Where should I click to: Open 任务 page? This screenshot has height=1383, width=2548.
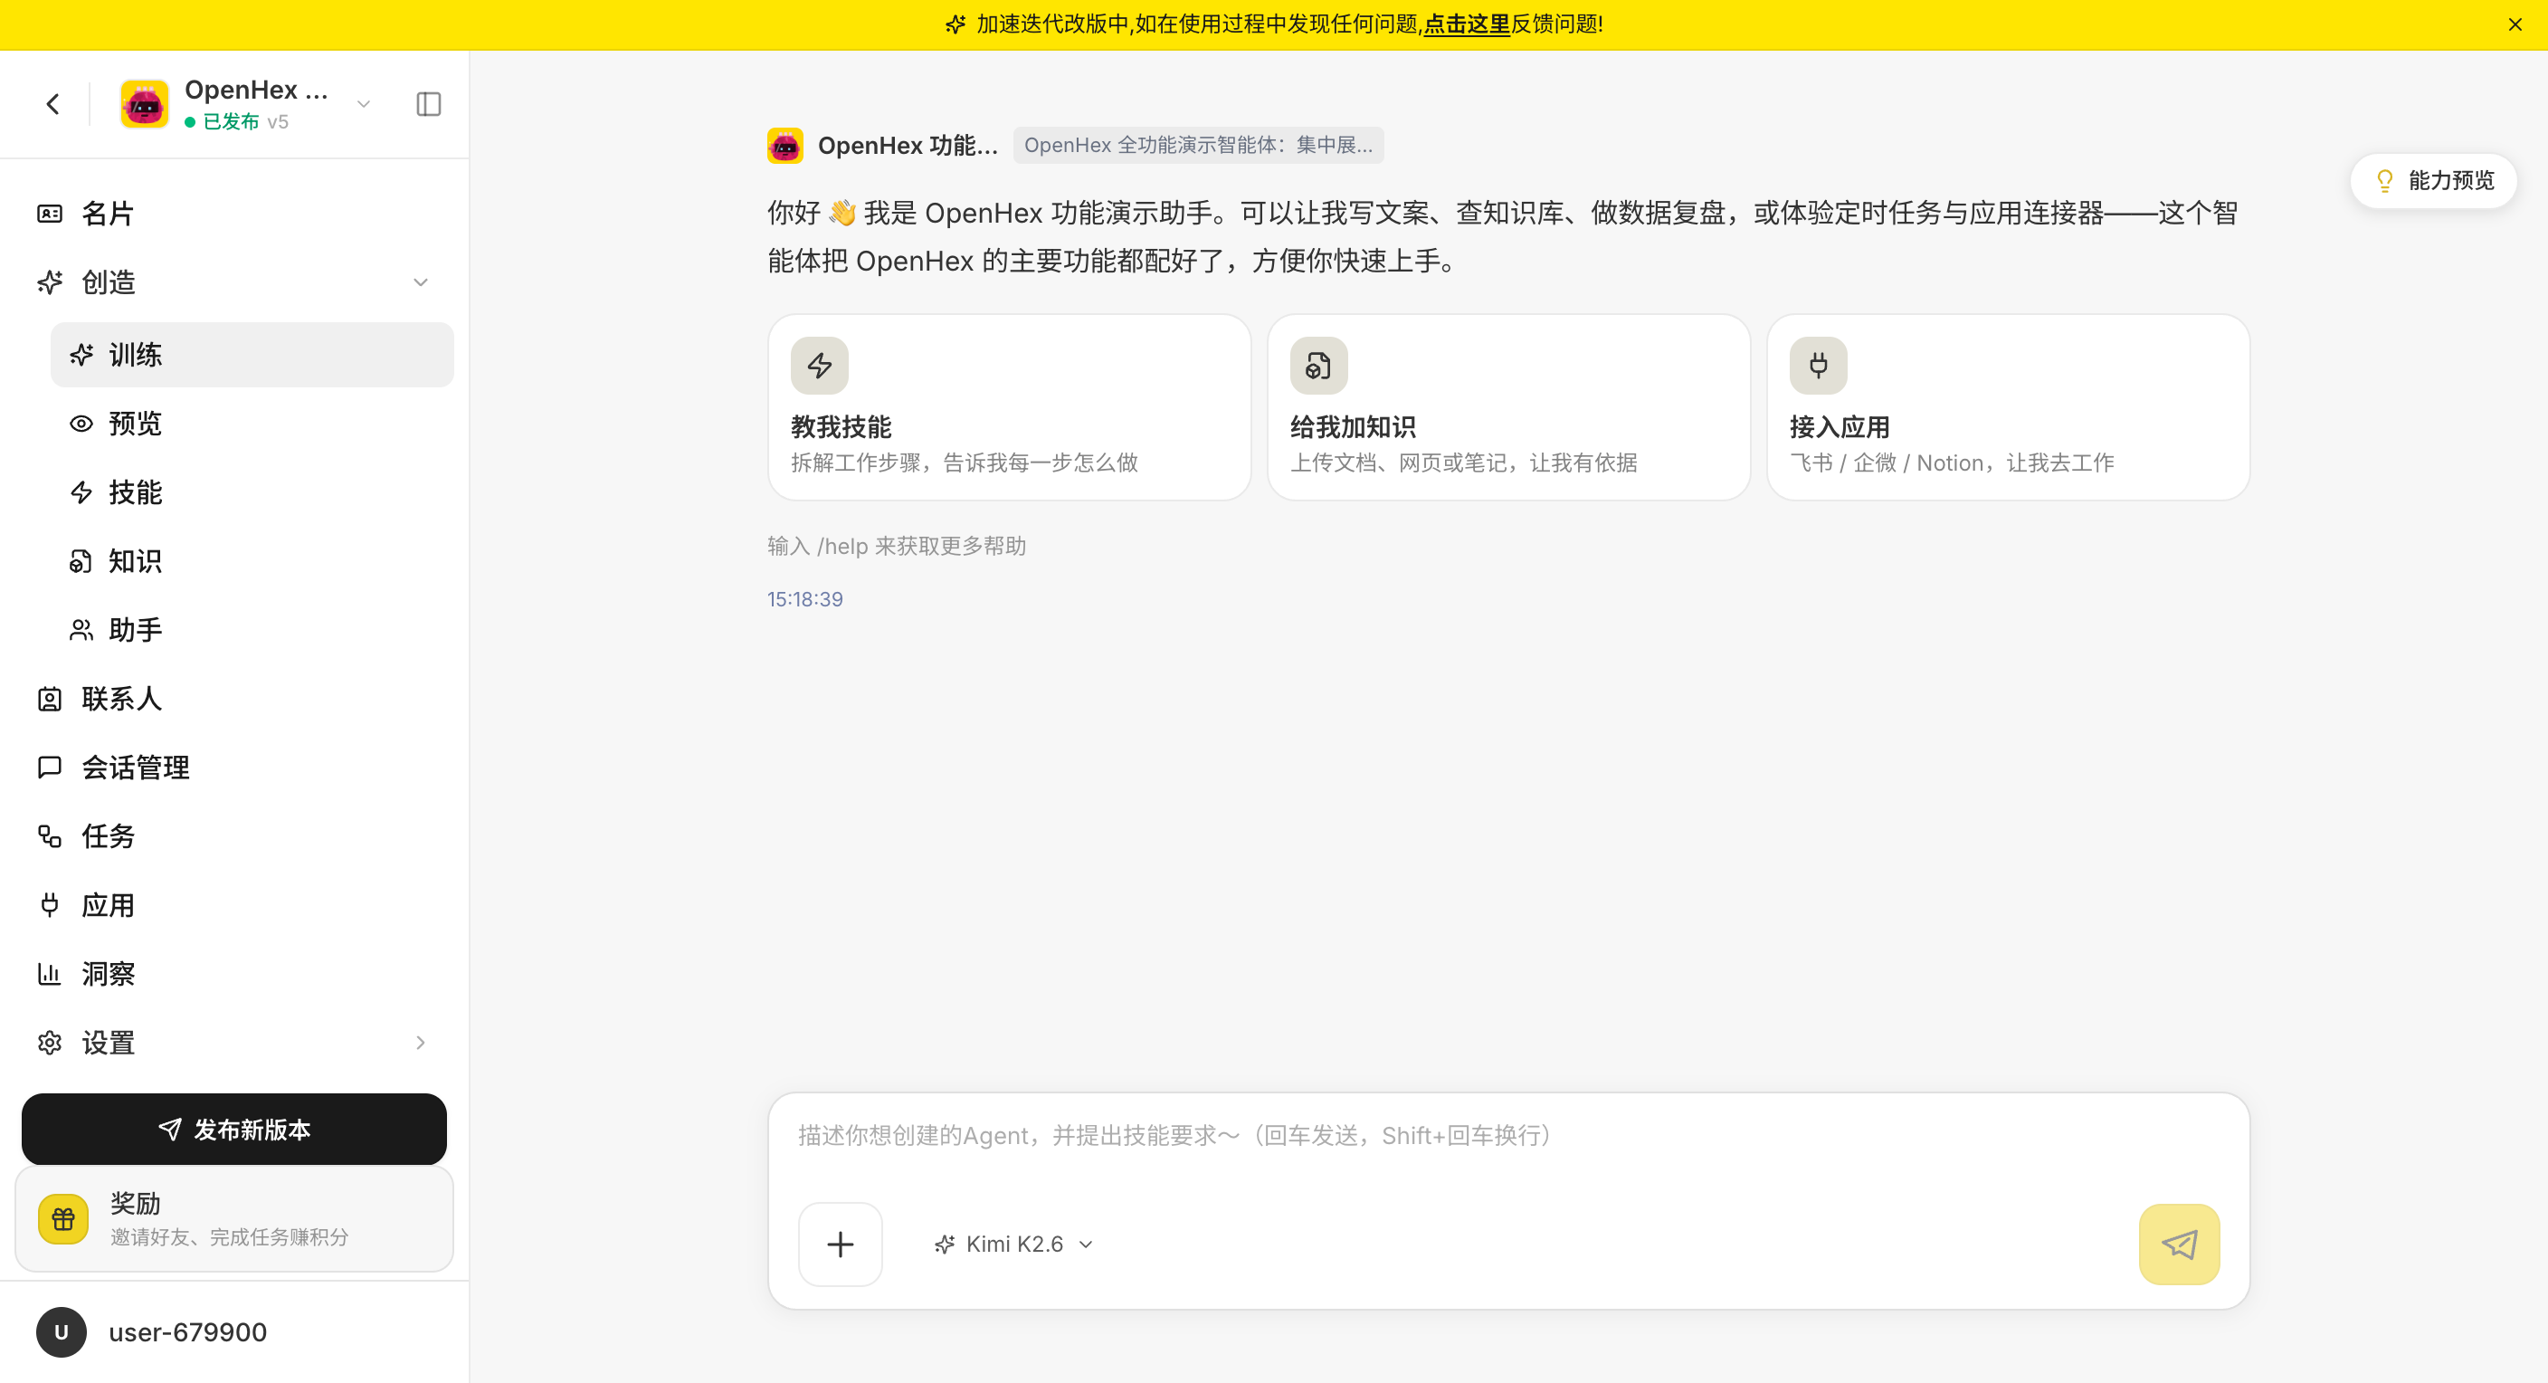(234, 837)
